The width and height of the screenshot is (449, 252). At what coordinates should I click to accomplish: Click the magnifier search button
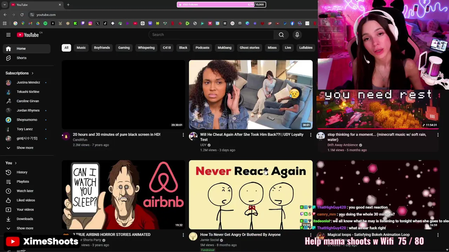(281, 35)
